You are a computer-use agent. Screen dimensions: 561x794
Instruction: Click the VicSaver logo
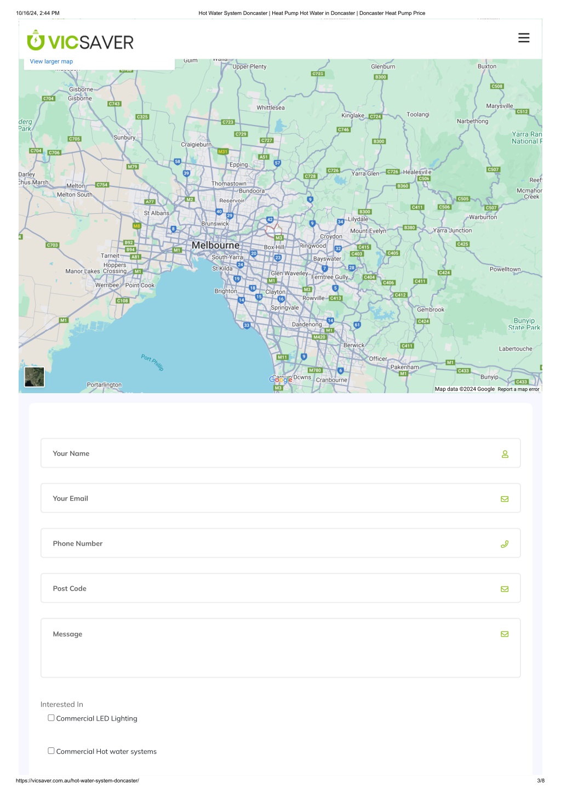pyautogui.click(x=81, y=41)
